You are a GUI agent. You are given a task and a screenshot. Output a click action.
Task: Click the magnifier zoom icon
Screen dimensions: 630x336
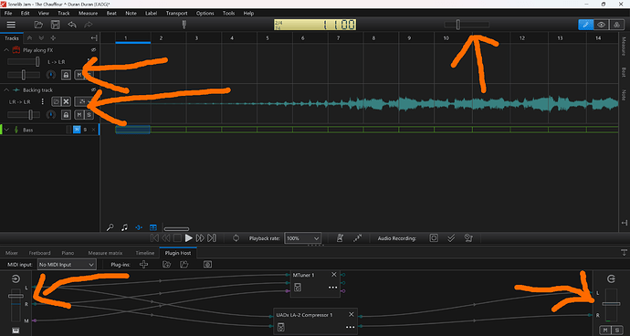point(110,228)
